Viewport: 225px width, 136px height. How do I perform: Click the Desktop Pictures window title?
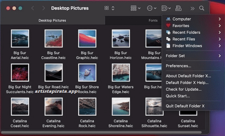point(70,8)
